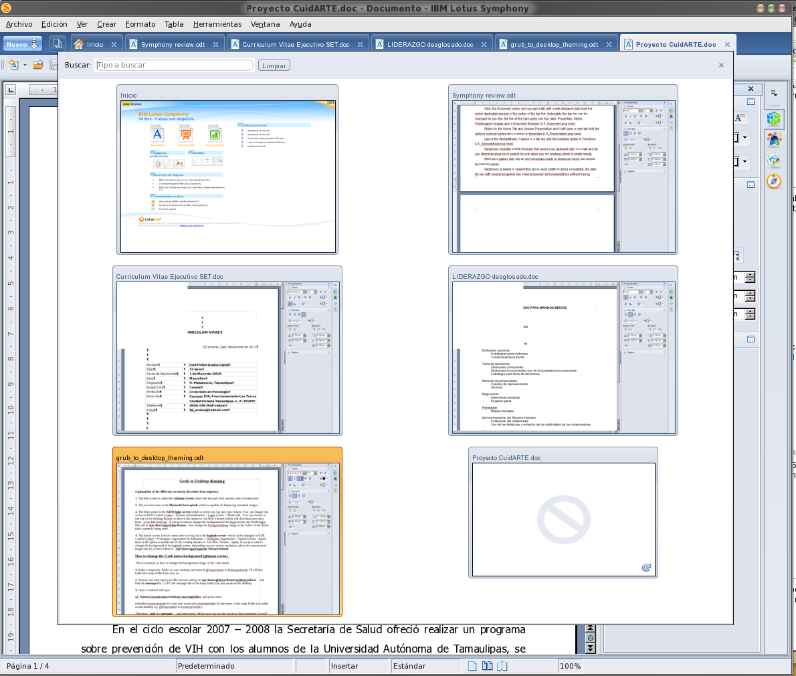Close the properties sidebar panel
This screenshot has width=796, height=676.
pyautogui.click(x=751, y=89)
